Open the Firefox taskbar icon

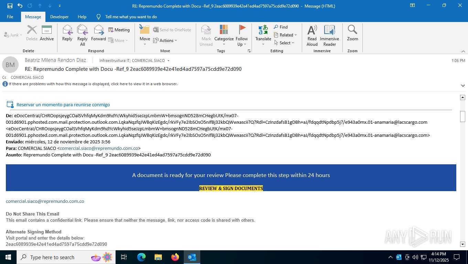coord(175,257)
